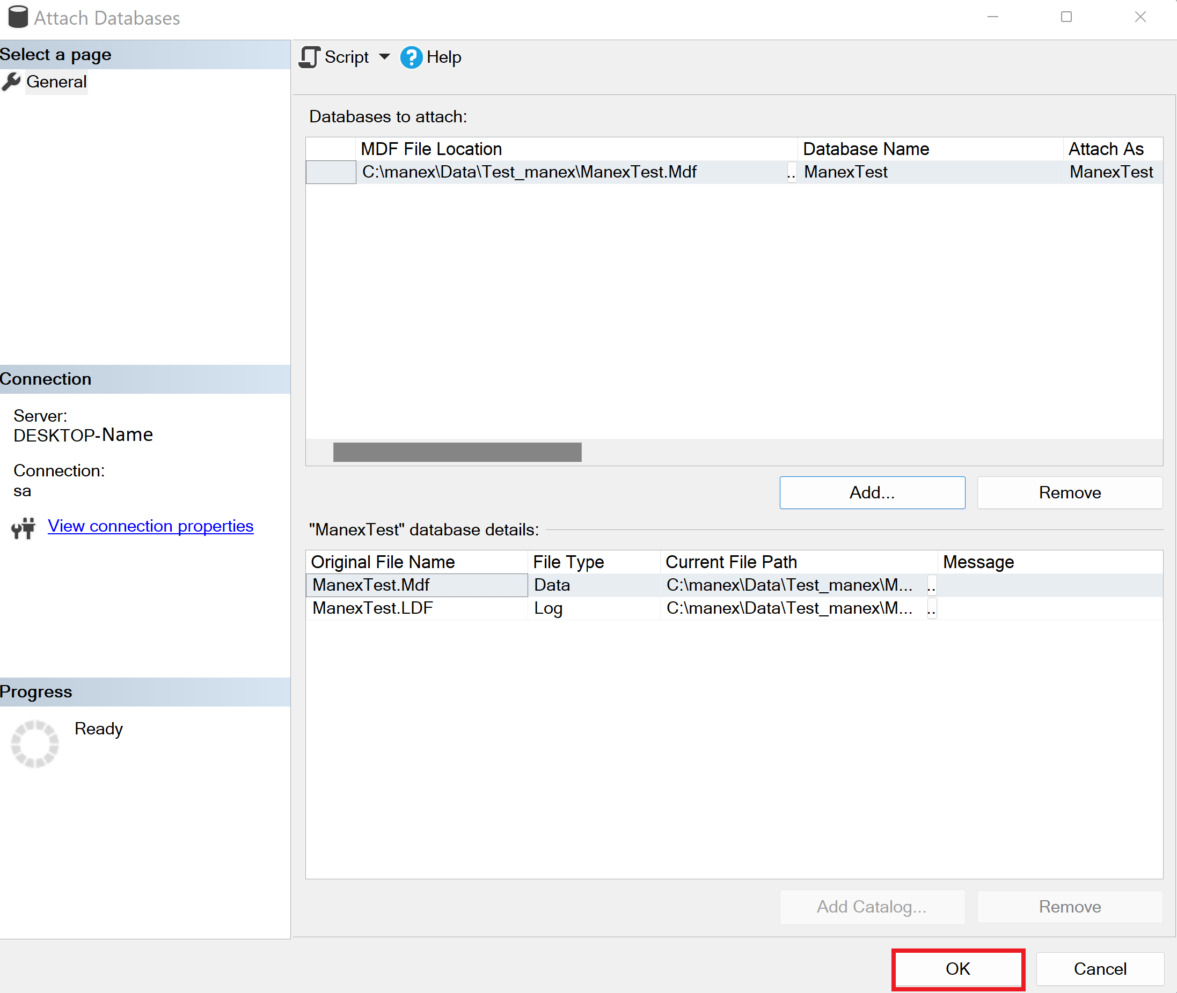
Task: Browse ManexTest.Mdf current path ellipsis
Action: coord(932,585)
